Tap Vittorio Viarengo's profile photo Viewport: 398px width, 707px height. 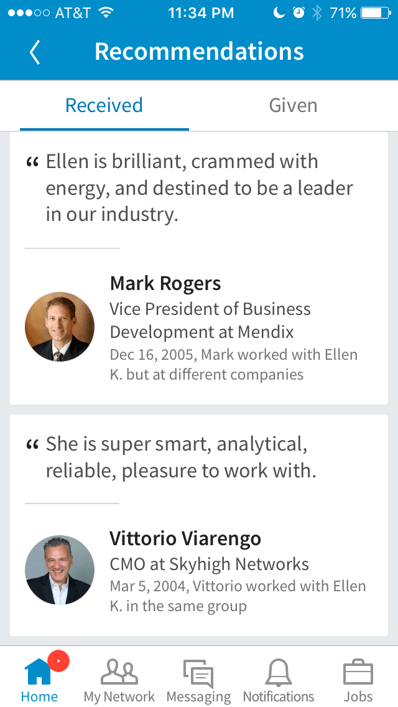60,570
